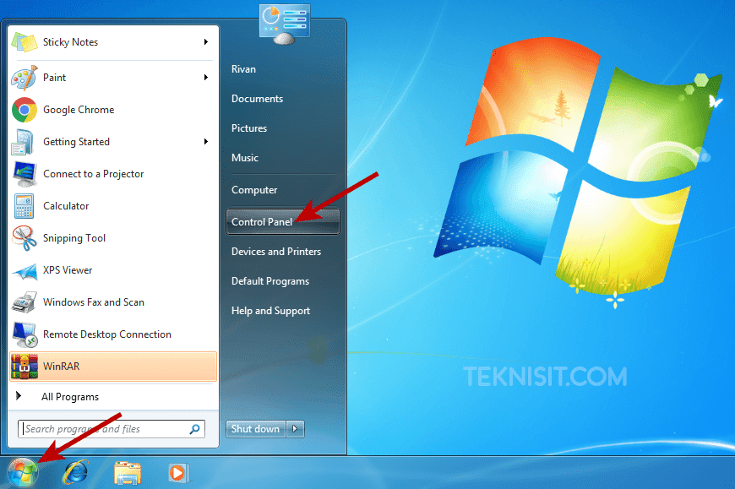Image resolution: width=735 pixels, height=489 pixels.
Task: Select the Sticky Notes label
Action: (70, 42)
